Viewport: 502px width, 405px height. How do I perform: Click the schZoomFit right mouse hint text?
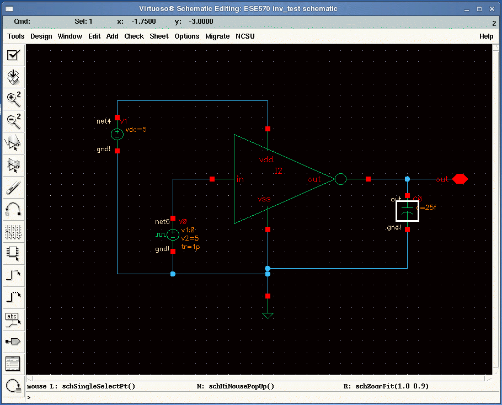pos(386,386)
